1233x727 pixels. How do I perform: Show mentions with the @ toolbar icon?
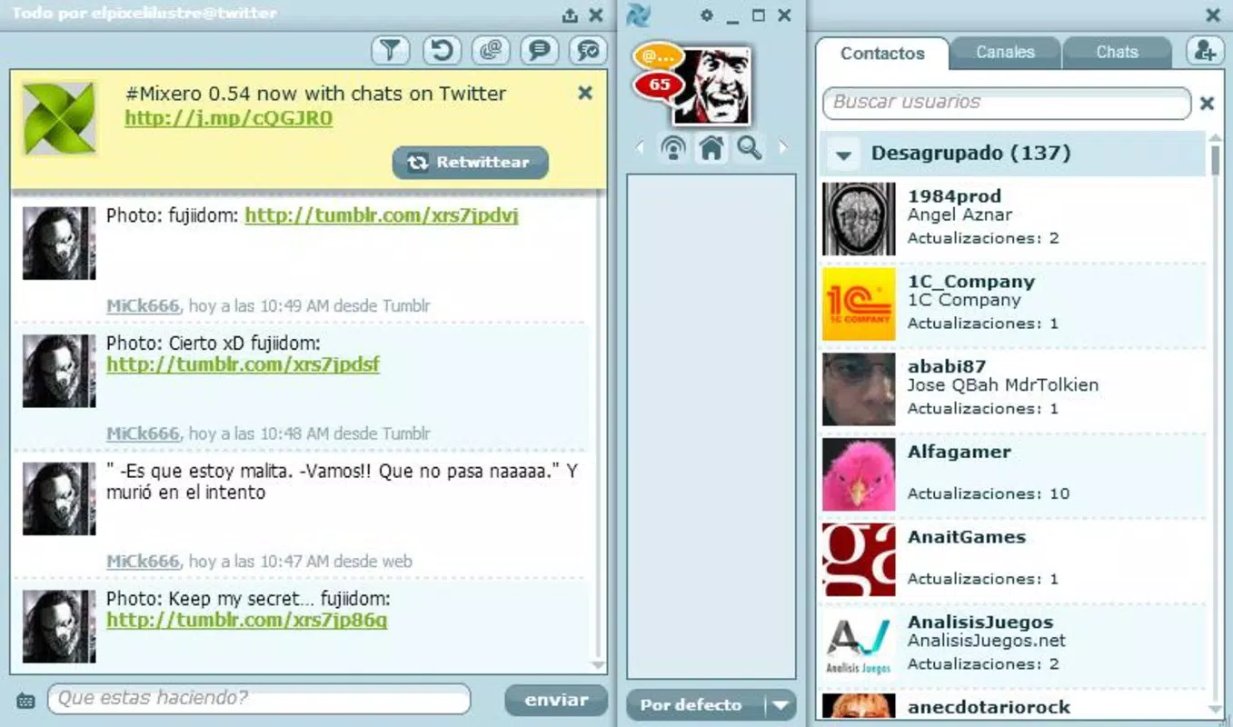(491, 50)
